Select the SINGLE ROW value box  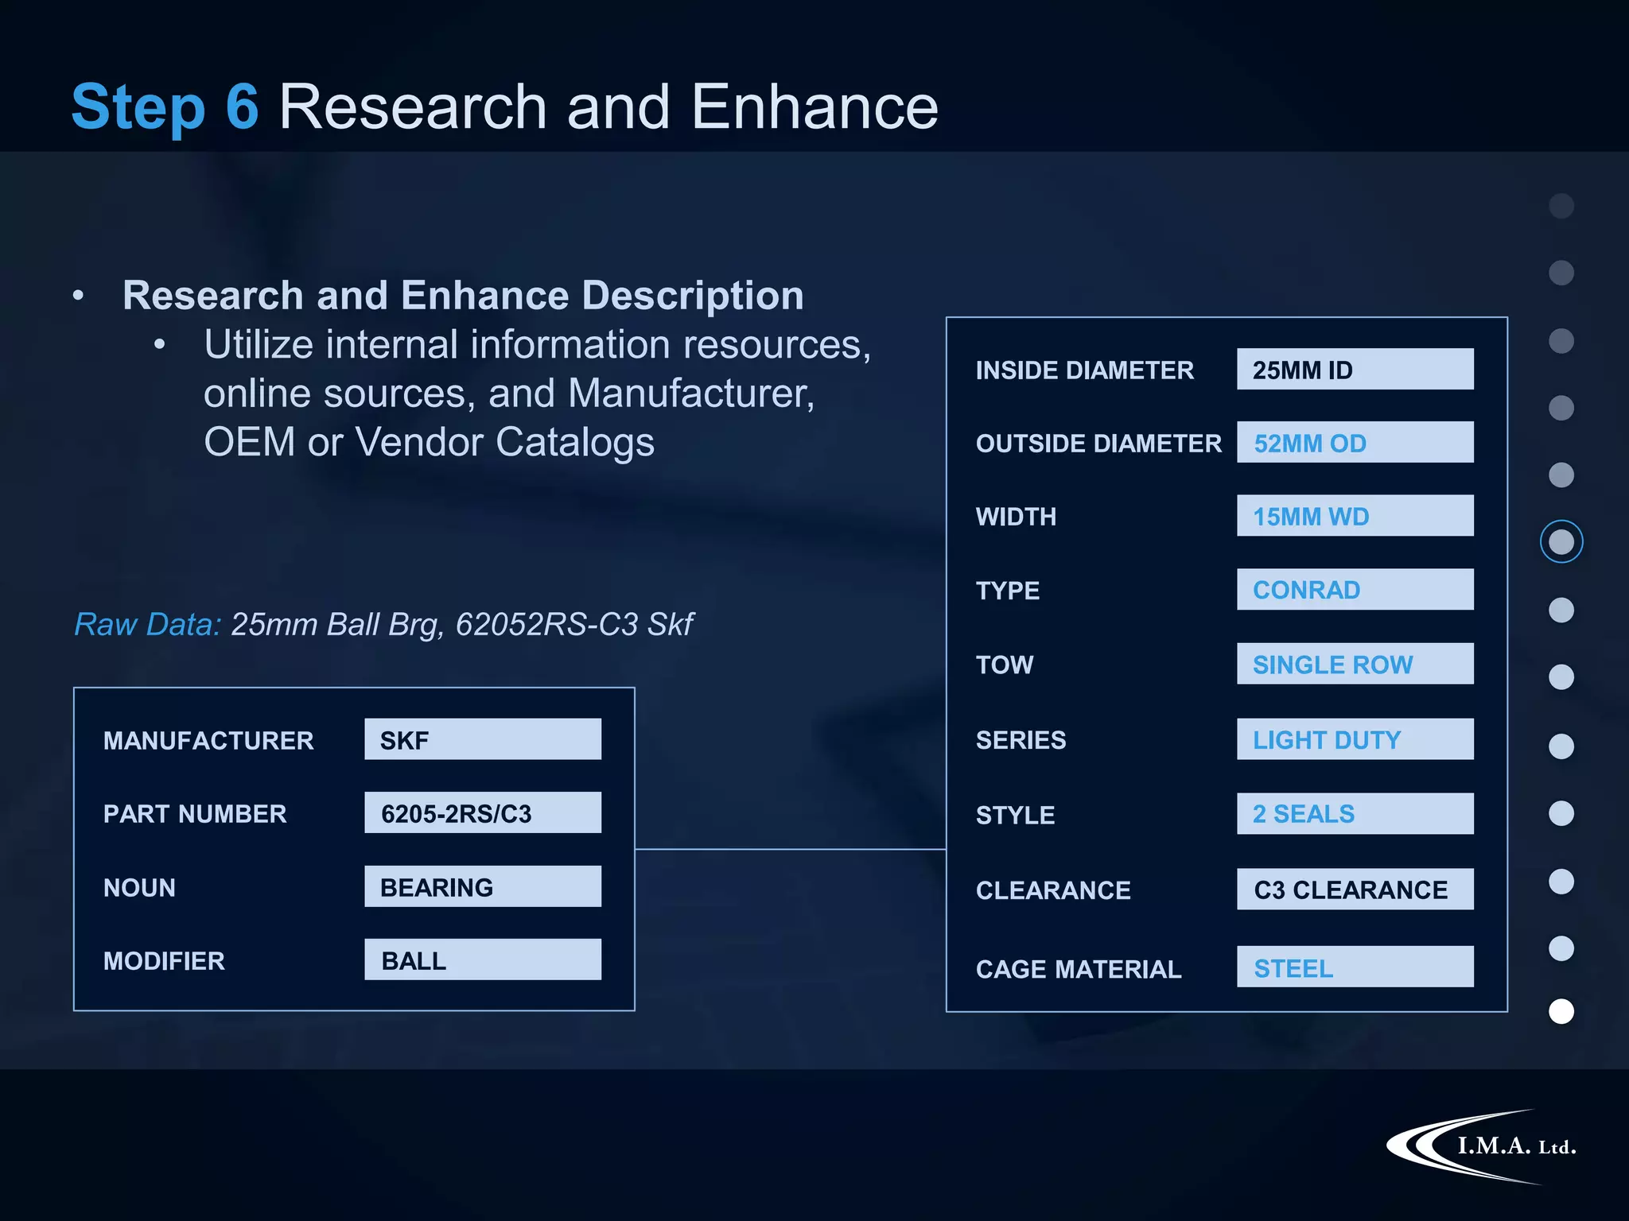click(x=1354, y=664)
